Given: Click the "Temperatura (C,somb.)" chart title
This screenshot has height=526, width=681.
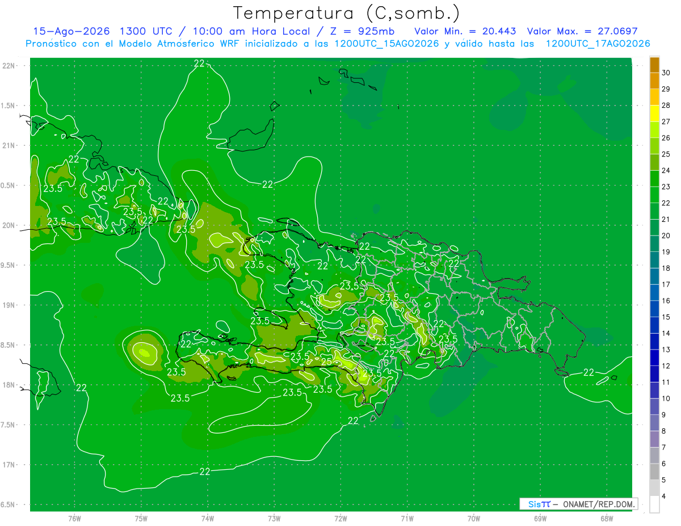Looking at the screenshot, I should [x=347, y=13].
